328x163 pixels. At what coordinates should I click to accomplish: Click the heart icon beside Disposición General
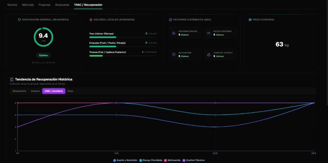[x=19, y=19]
